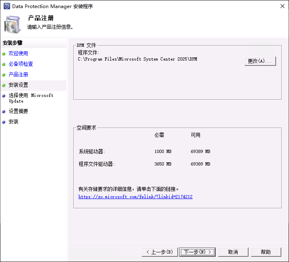Viewport: 289px width, 262px height.
Task: Click the 1000 MB required value
Action: 163,151
